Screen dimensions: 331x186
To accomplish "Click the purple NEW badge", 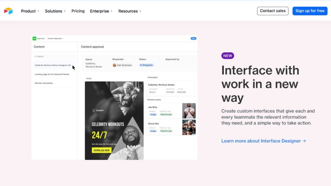I will [228, 56].
